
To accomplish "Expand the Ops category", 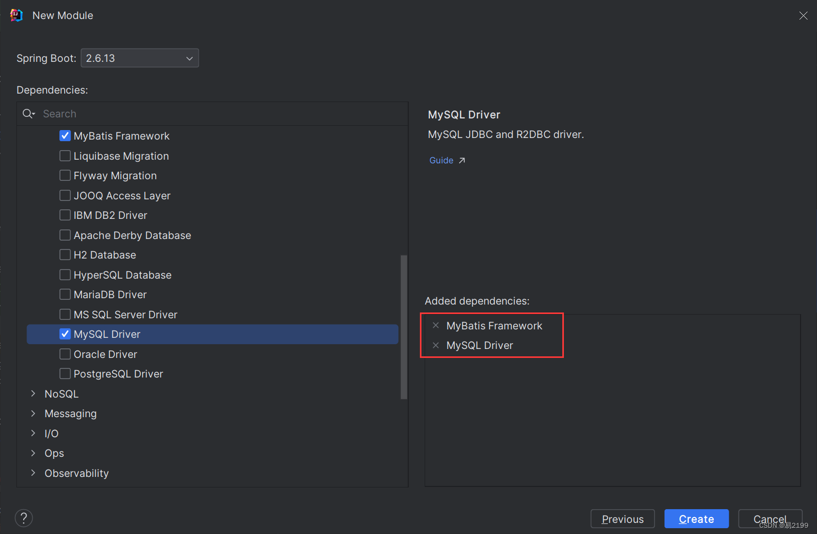I will (x=33, y=453).
